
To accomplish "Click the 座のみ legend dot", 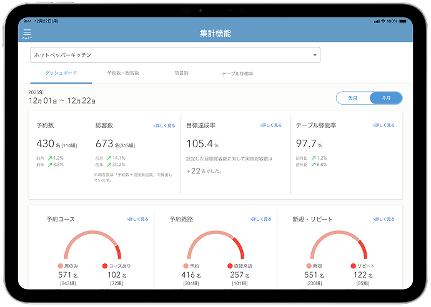I will coord(61,266).
